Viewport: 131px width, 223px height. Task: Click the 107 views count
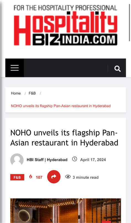click(39, 177)
